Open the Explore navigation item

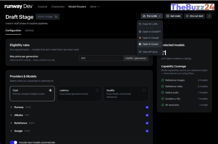pyautogui.click(x=43, y=7)
